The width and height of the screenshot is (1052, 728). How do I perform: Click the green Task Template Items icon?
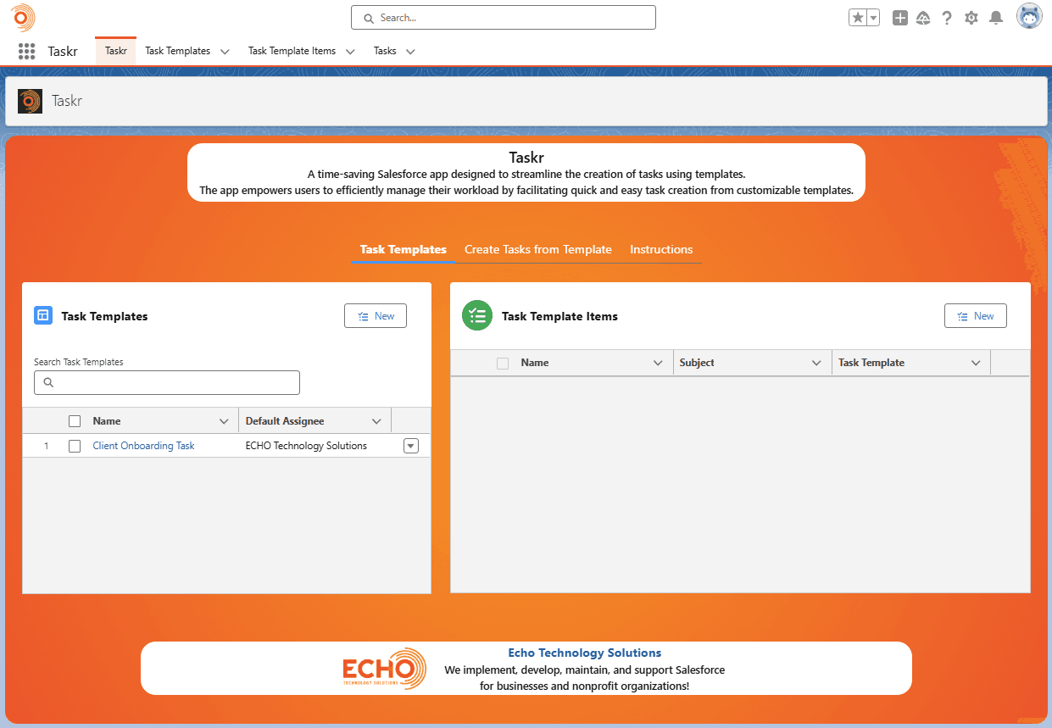click(x=477, y=315)
